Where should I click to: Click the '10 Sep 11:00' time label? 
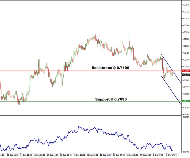[x=13, y=155]
